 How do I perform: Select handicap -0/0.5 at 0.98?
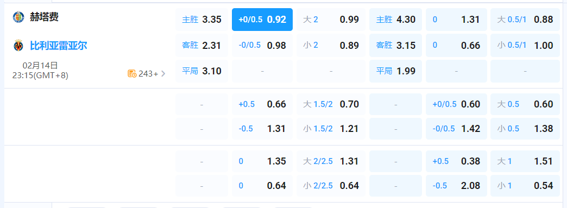click(x=262, y=46)
